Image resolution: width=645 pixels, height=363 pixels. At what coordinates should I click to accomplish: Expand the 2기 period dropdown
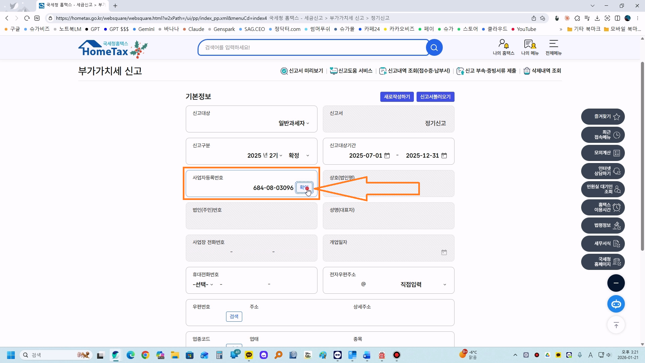[x=275, y=156]
